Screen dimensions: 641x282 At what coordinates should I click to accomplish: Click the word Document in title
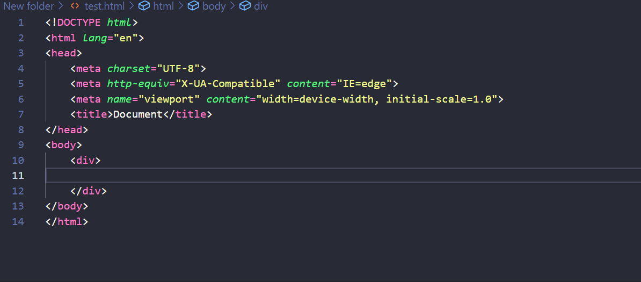tap(138, 114)
